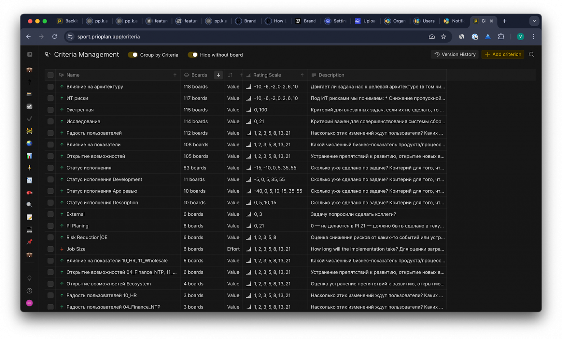
Task: Open the standing person icon in sidebar
Action: (x=30, y=168)
